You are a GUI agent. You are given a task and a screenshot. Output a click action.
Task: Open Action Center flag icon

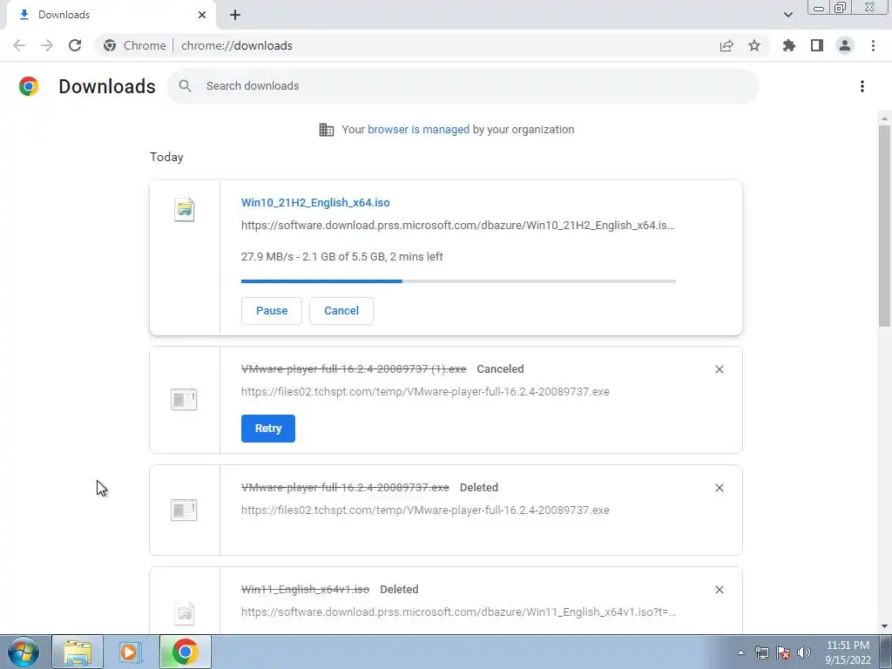[x=783, y=652]
